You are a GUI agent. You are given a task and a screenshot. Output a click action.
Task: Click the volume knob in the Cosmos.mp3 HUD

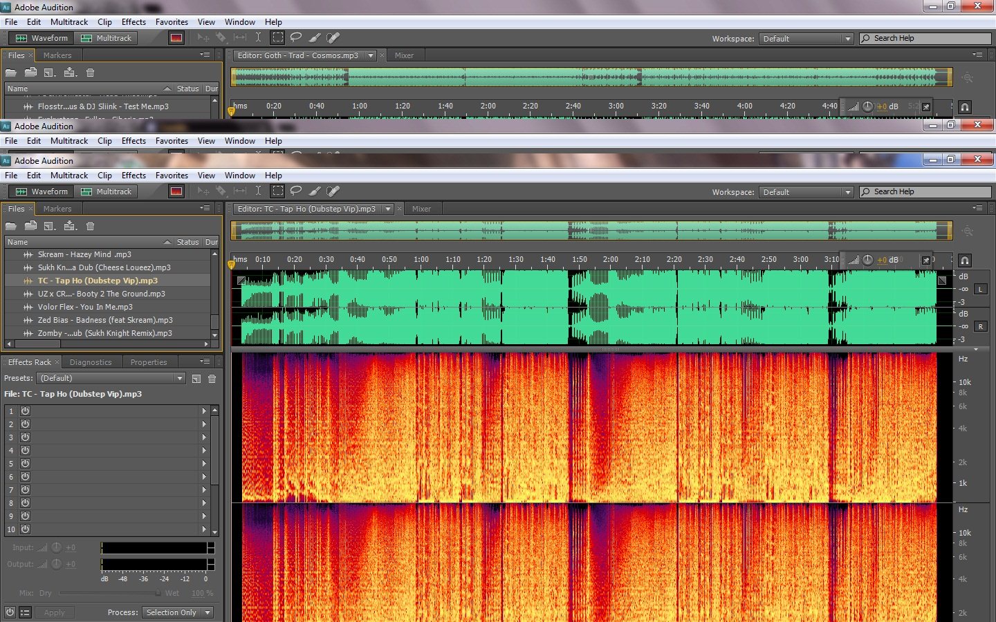click(867, 106)
